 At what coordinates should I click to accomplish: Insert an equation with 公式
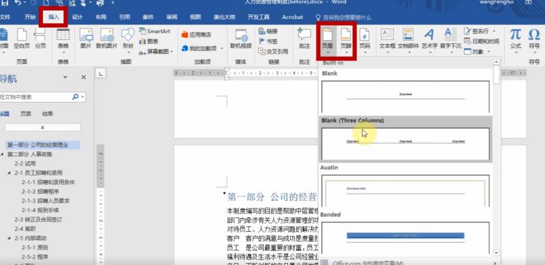coord(516,40)
